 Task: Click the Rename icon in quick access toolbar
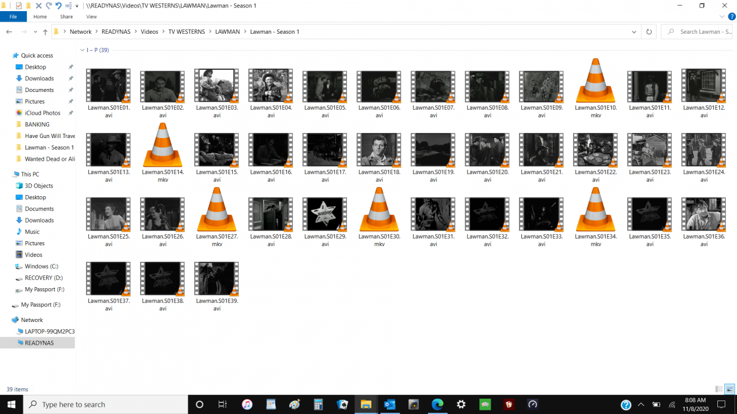[x=68, y=6]
